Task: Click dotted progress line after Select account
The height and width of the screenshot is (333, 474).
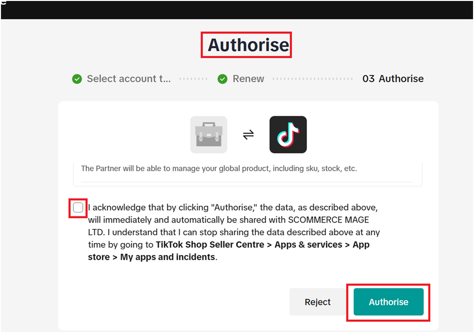Action: point(193,79)
